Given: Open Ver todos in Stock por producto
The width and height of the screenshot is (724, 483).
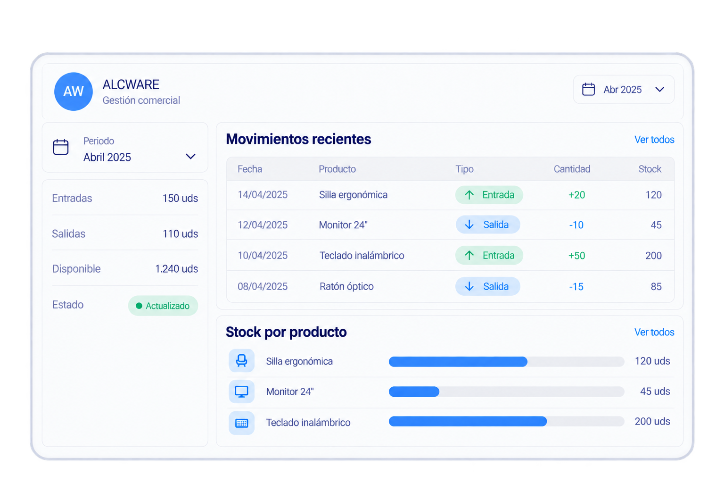Looking at the screenshot, I should click(654, 332).
